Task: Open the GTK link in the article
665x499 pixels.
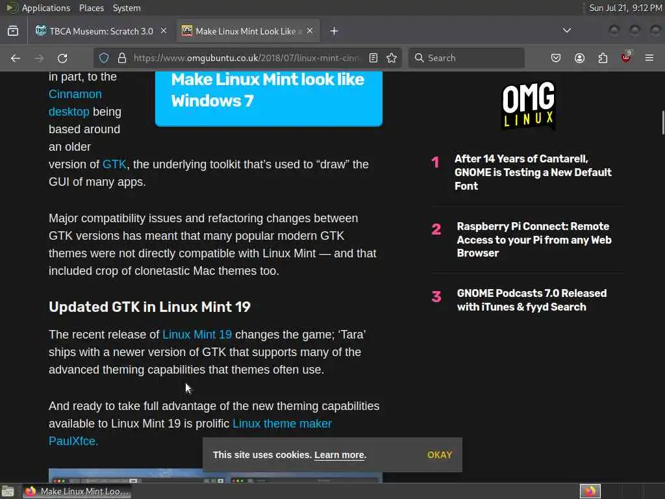Action: coord(114,164)
